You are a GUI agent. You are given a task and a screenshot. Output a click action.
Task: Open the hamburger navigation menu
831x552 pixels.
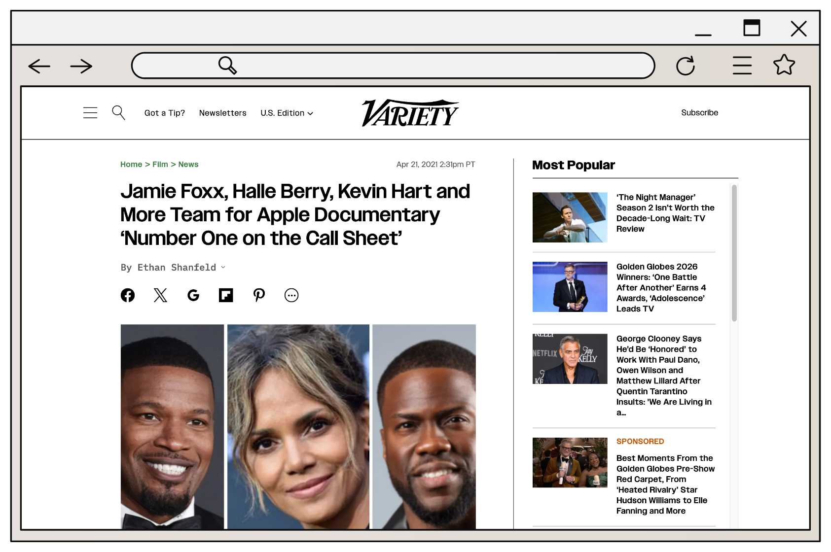click(90, 112)
